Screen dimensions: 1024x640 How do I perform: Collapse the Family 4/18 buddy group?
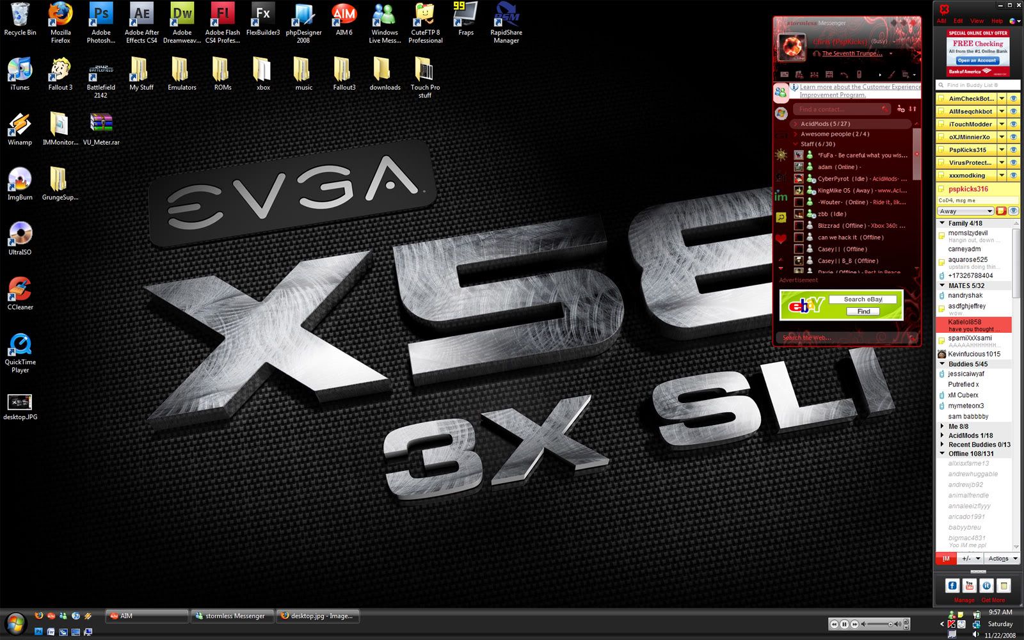coord(942,223)
